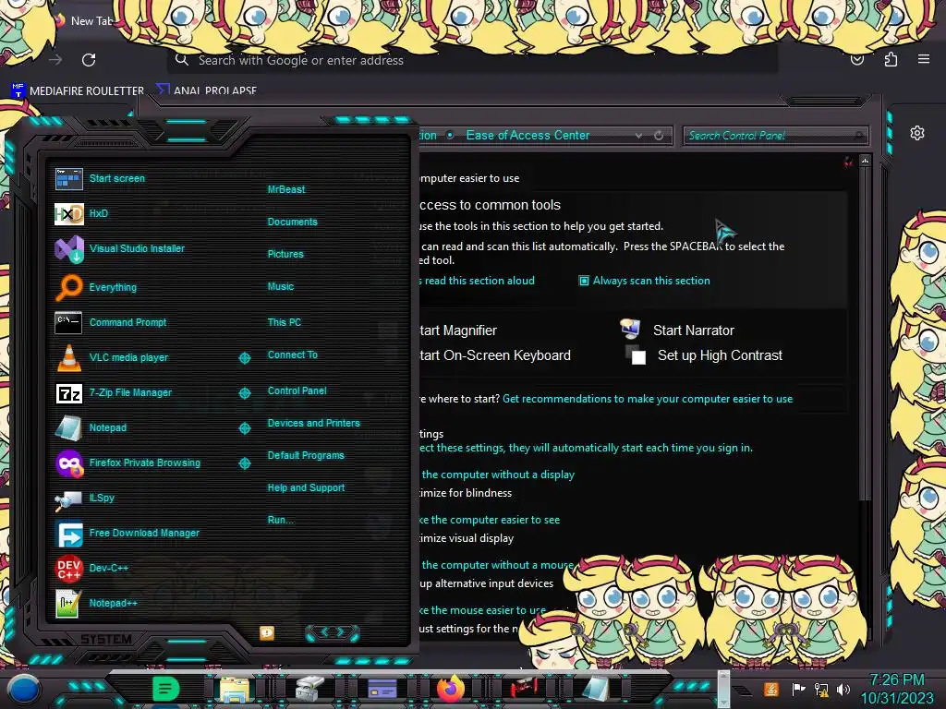Open Dev-C++ IDE
946x709 pixels.
click(91, 568)
